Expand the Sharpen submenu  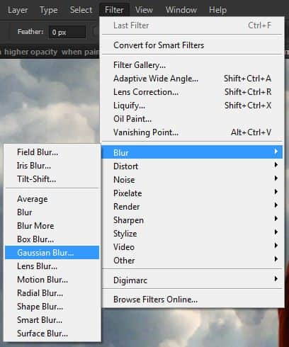[192, 220]
